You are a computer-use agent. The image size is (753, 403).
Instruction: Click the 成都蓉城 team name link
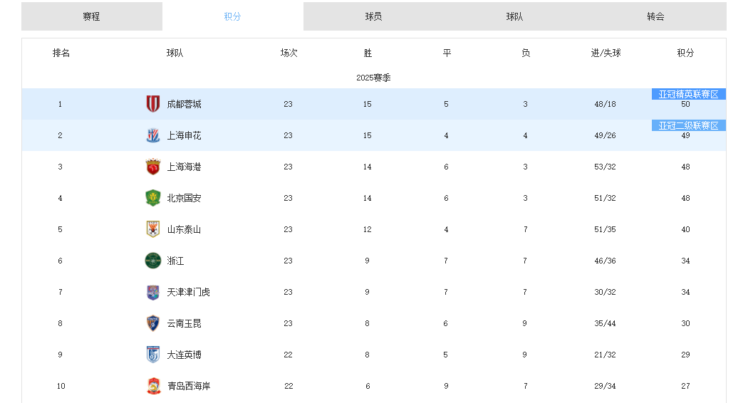[x=184, y=104]
